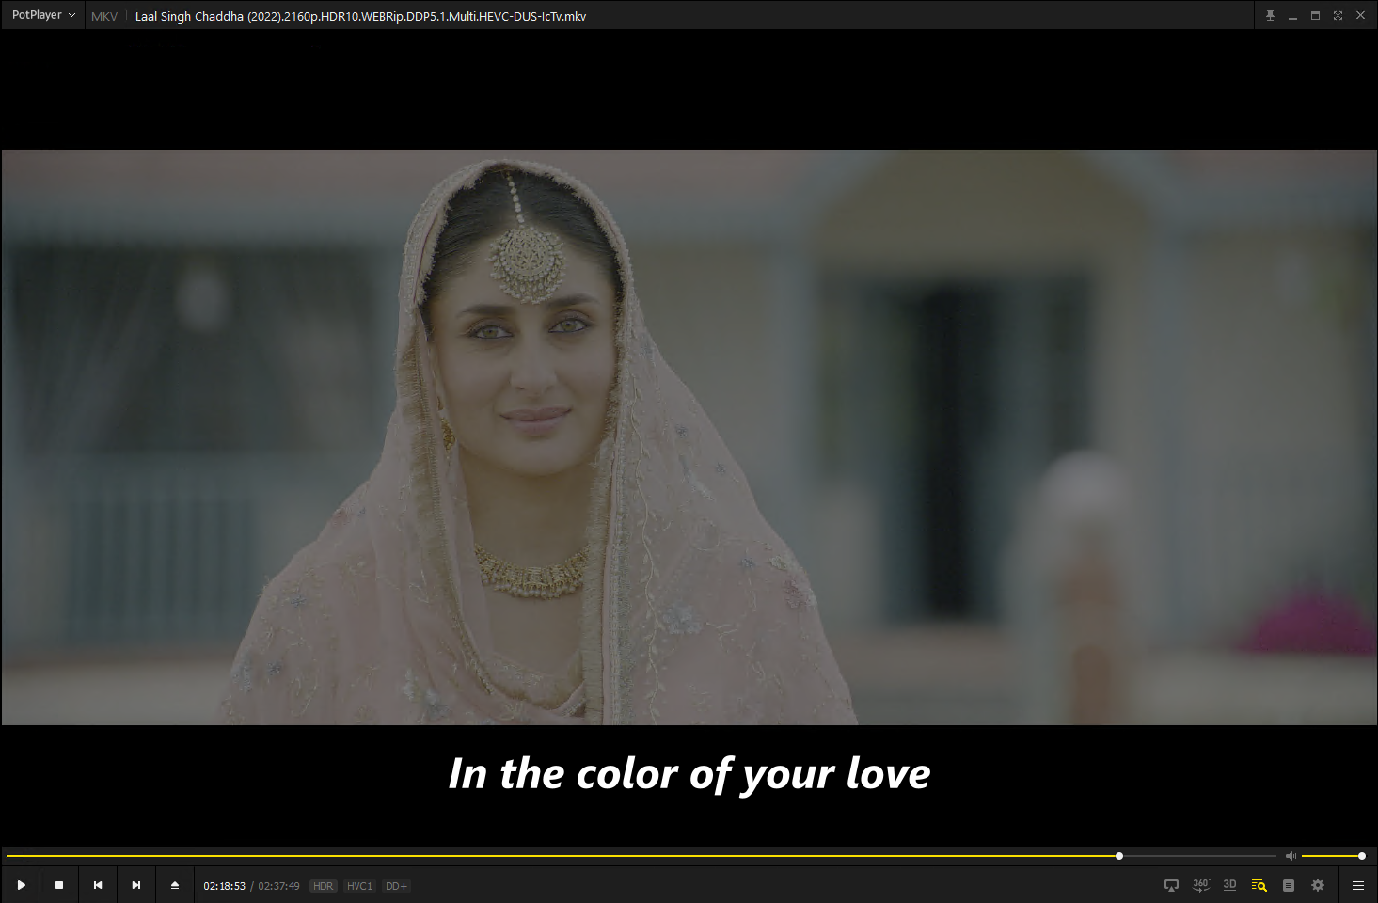
Task: Switch the player to fullscreen mode
Action: [x=1338, y=15]
